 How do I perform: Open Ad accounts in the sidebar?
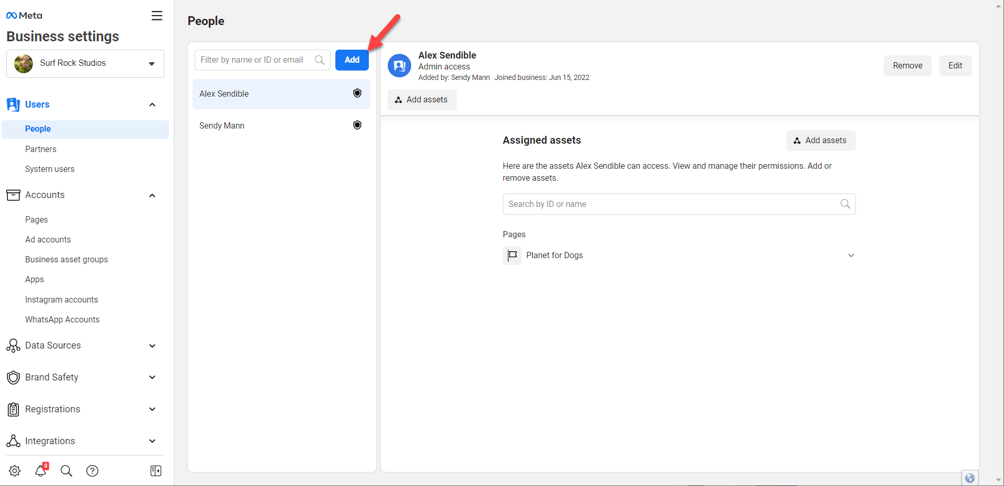(x=48, y=239)
